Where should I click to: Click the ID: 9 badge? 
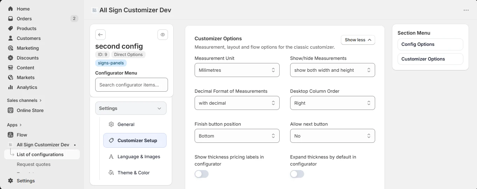click(x=103, y=55)
